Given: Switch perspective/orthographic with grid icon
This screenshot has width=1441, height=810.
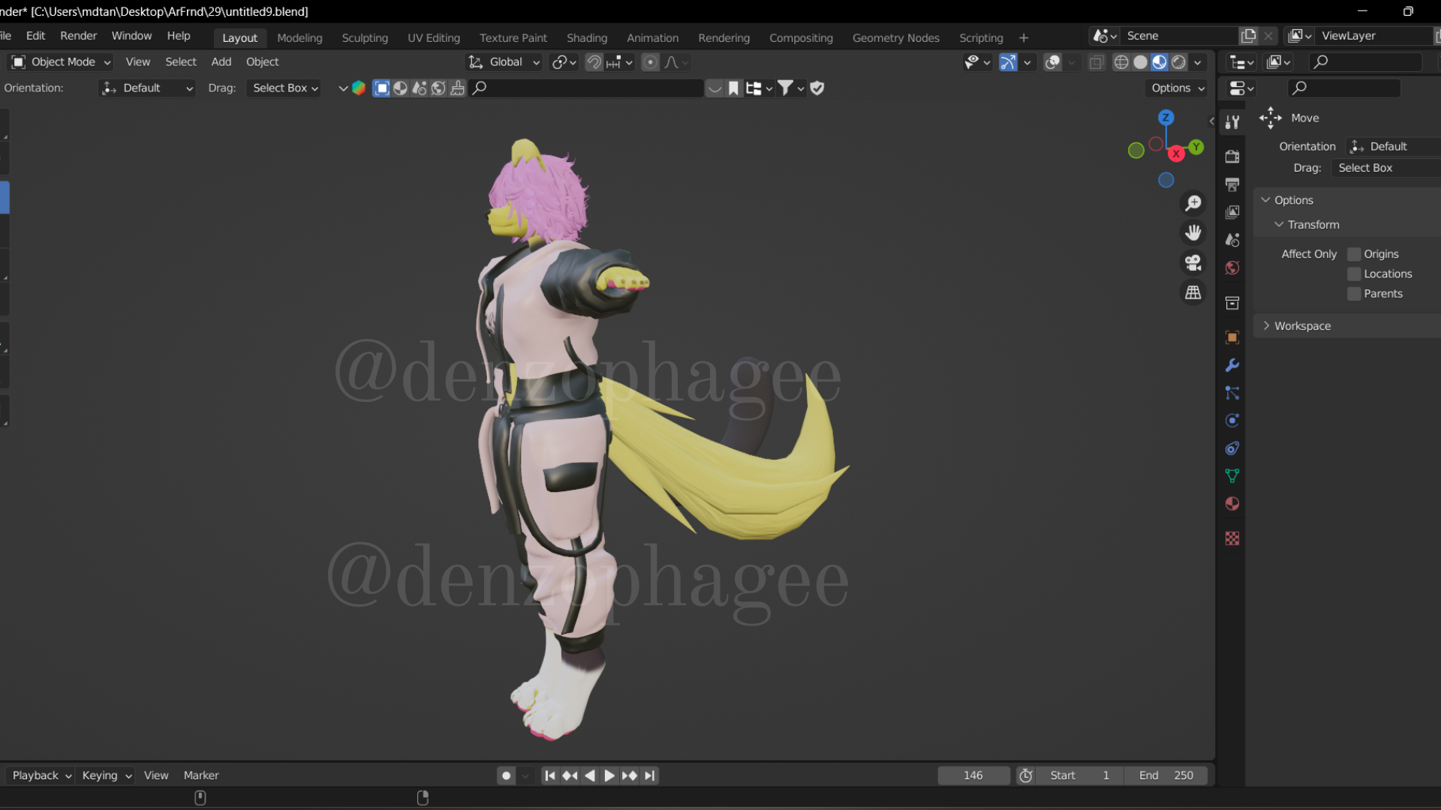Looking at the screenshot, I should [1193, 292].
